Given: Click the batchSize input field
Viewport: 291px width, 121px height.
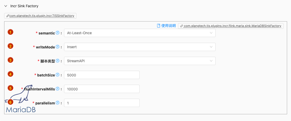Looking at the screenshot, I should click(x=102, y=75).
